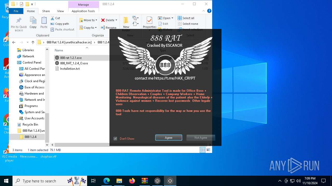Select Libraries in the navigation pane
The width and height of the screenshot is (332, 186).
[28, 50]
